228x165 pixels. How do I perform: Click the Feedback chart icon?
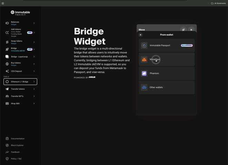coord(7,152)
